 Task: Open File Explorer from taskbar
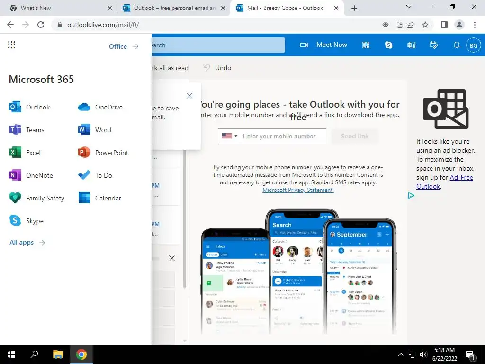(x=58, y=355)
